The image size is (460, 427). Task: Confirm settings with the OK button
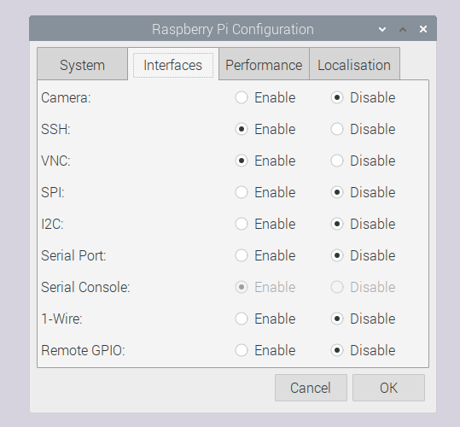tap(388, 388)
